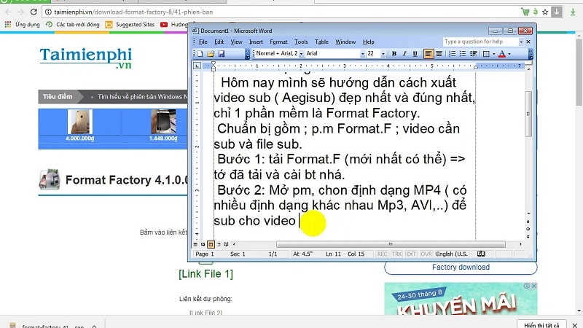The height and width of the screenshot is (328, 583).
Task: Click Next Page double arrow in Word
Action: [x=528, y=236]
